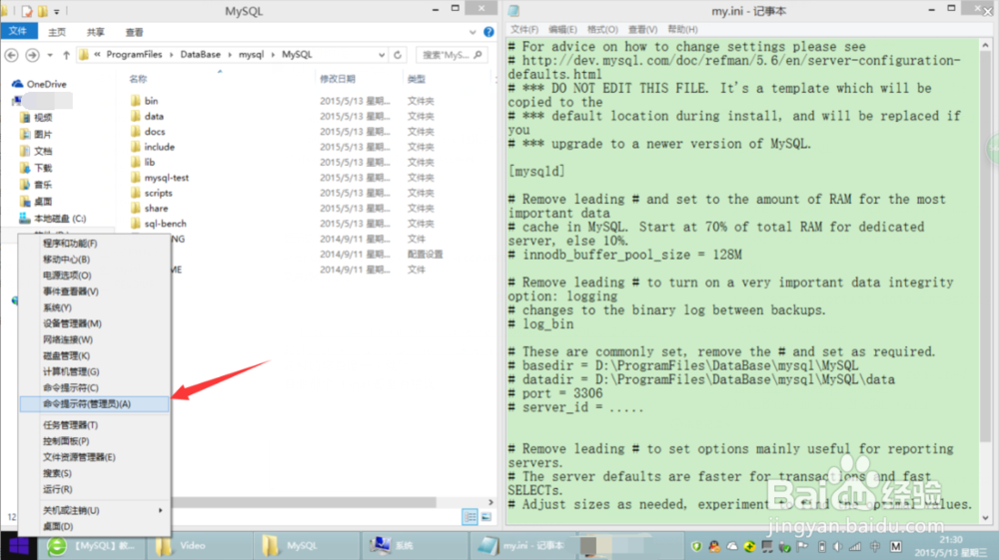Choose 命令提示符(管理员)(A) from the context menu

click(94, 404)
